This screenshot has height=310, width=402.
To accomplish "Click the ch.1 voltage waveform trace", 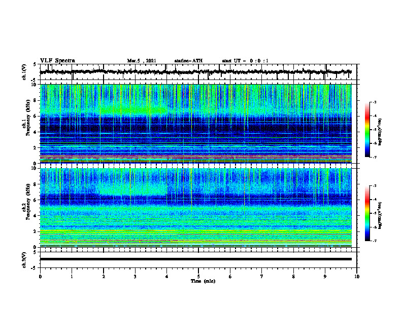I will (195, 72).
